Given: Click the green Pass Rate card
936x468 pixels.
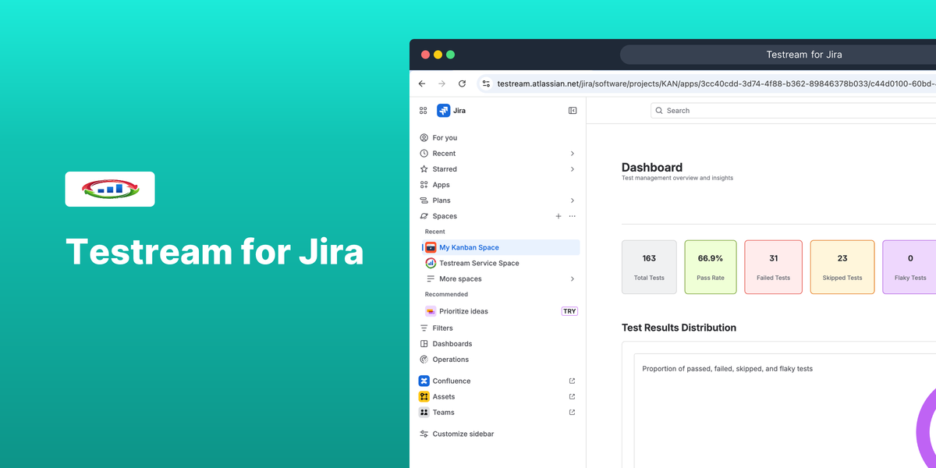Looking at the screenshot, I should 711,267.
